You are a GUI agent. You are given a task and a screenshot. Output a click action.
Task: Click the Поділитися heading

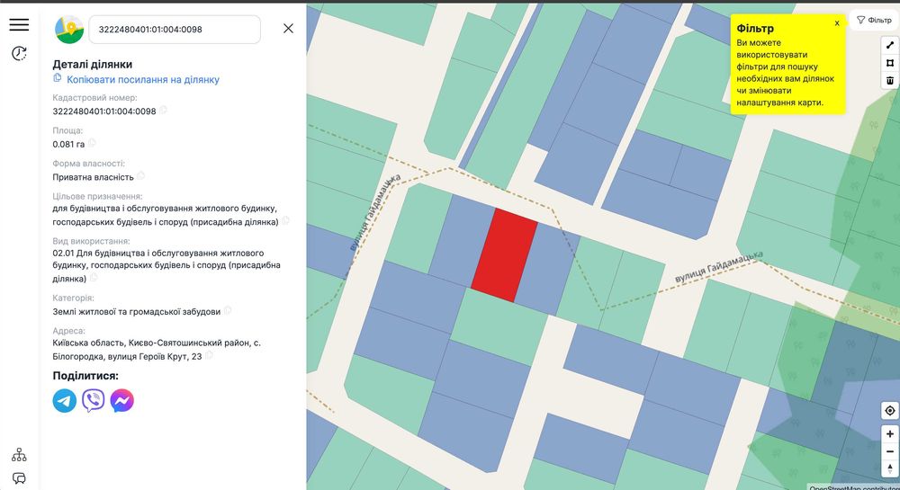tap(85, 376)
